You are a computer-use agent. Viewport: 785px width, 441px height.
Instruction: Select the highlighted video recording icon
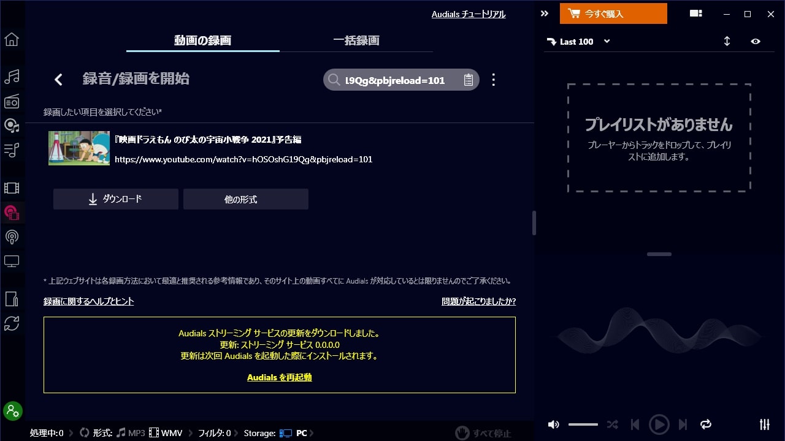point(12,213)
